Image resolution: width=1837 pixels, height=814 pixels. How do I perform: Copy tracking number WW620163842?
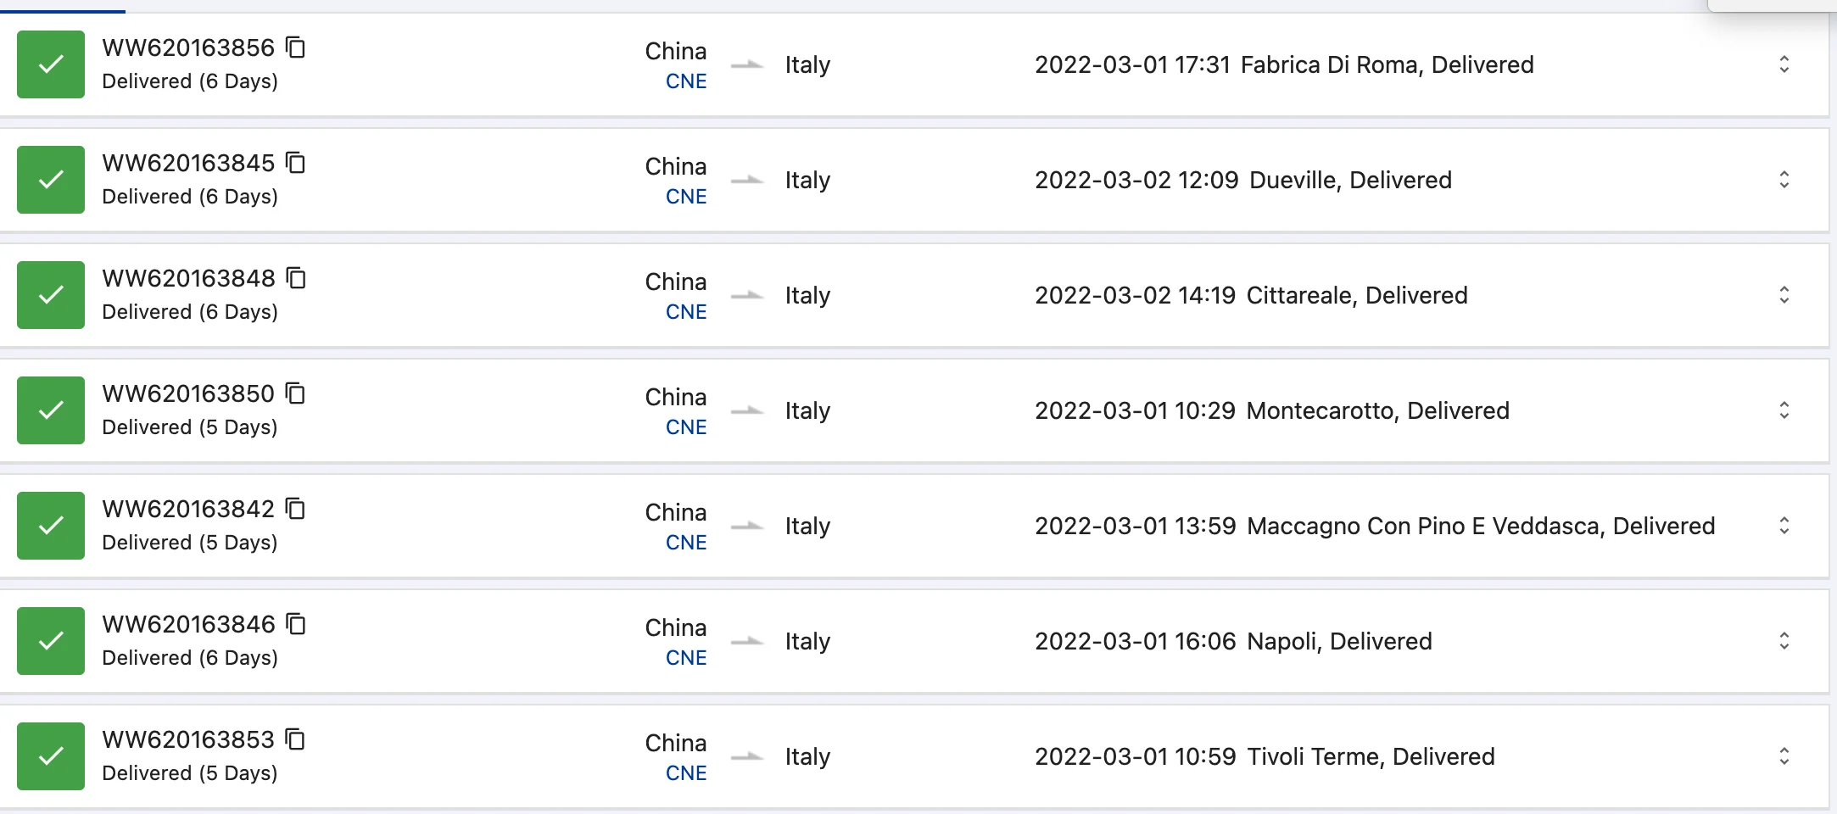point(295,509)
